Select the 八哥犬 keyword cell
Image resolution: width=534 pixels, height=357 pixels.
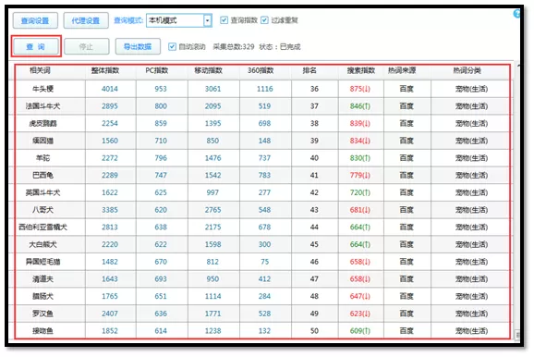point(42,210)
